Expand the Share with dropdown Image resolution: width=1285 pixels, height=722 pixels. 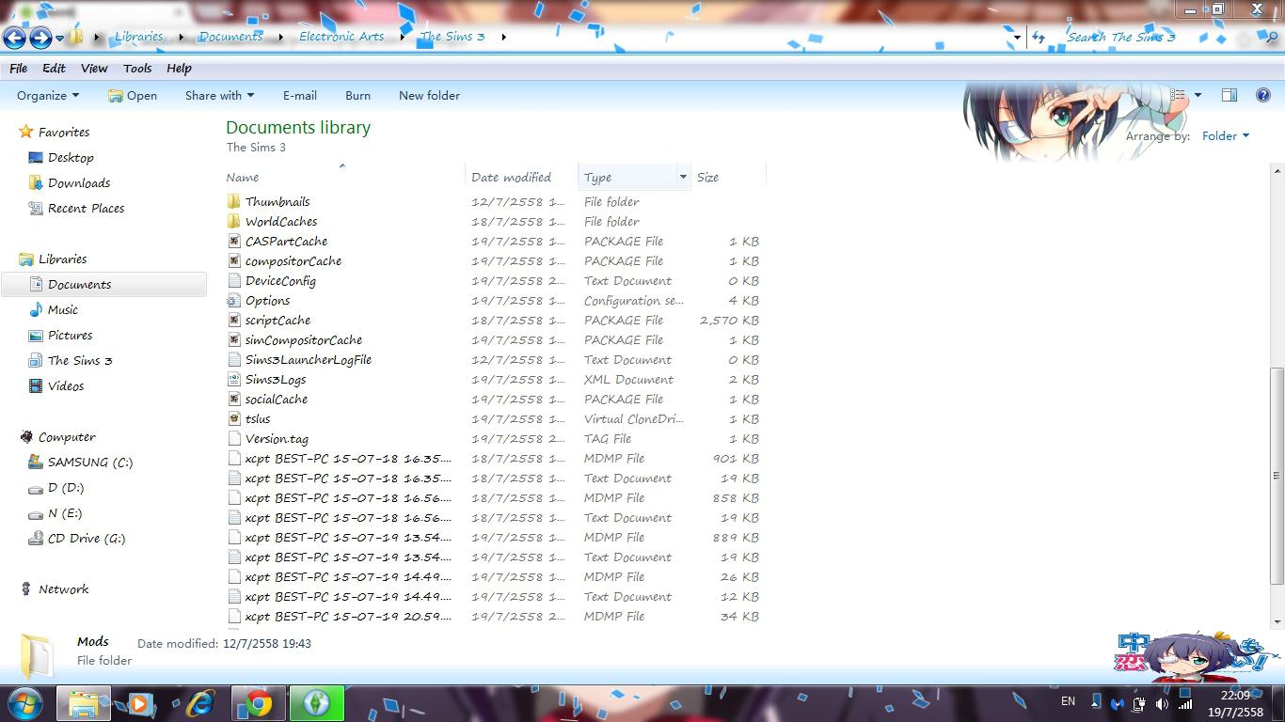[219, 95]
